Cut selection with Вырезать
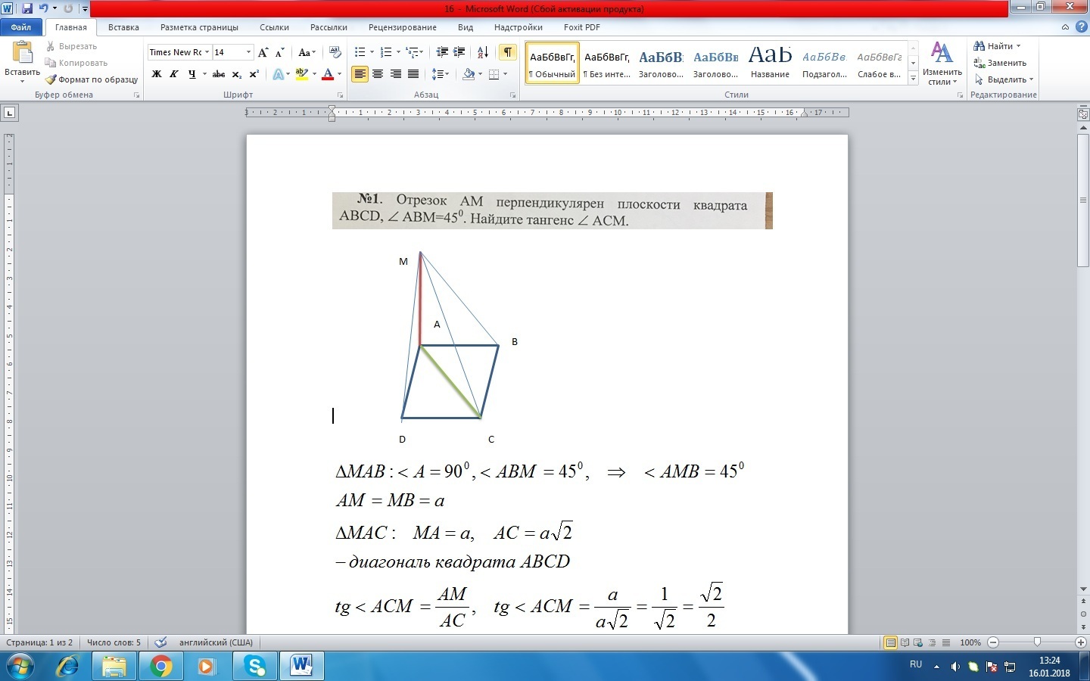Screen dimensions: 1090x681 click(71, 46)
